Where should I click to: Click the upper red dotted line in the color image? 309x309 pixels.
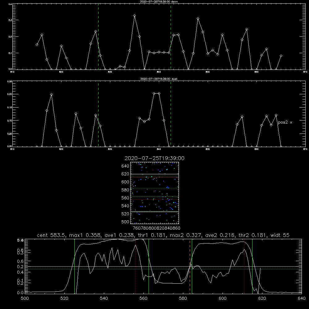click(154, 178)
